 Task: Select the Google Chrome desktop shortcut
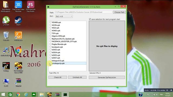18,51
